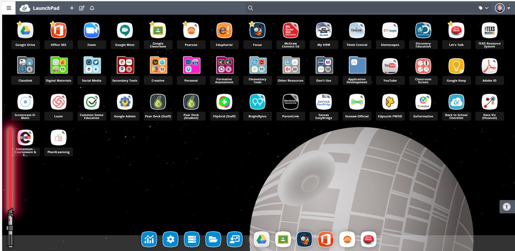Open notifications bell
The width and height of the screenshot is (515, 251).
click(x=92, y=8)
